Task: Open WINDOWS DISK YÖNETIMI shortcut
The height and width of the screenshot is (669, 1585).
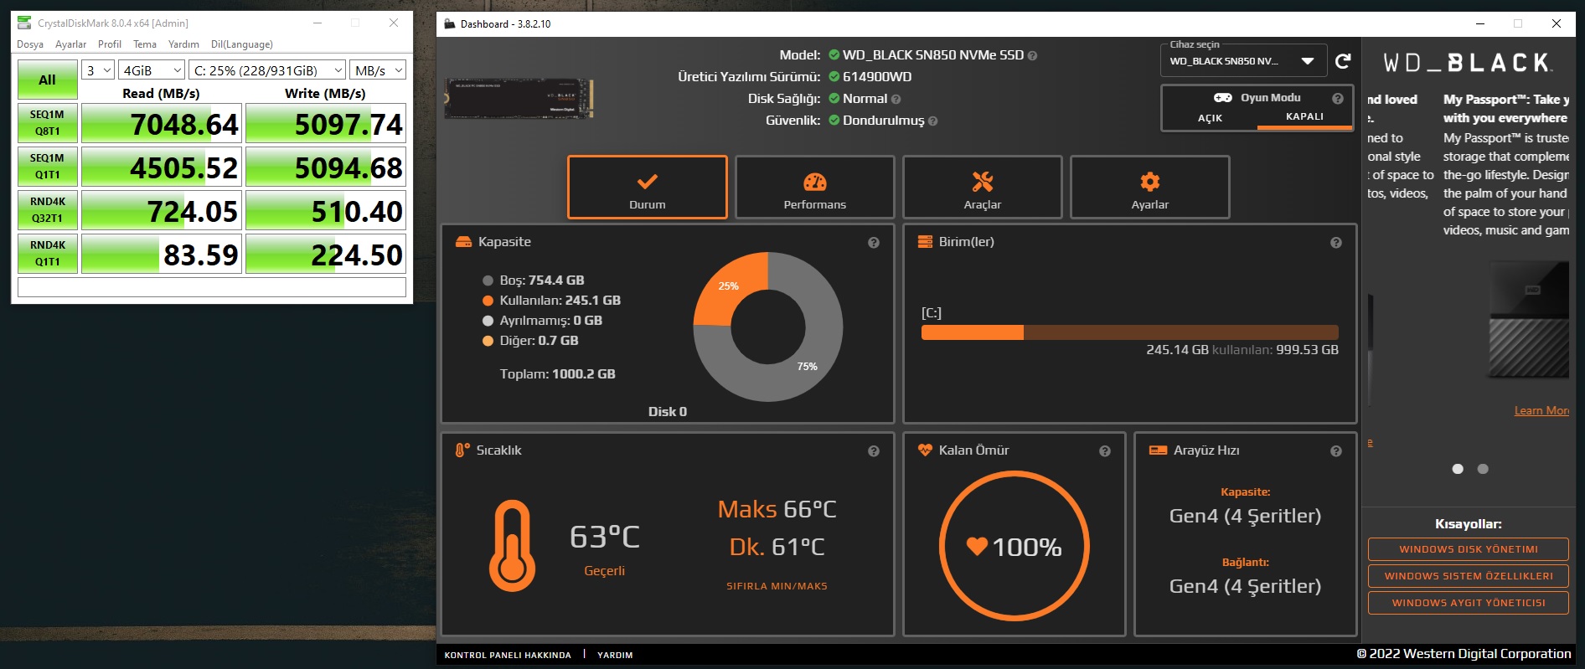Action: coord(1468,549)
